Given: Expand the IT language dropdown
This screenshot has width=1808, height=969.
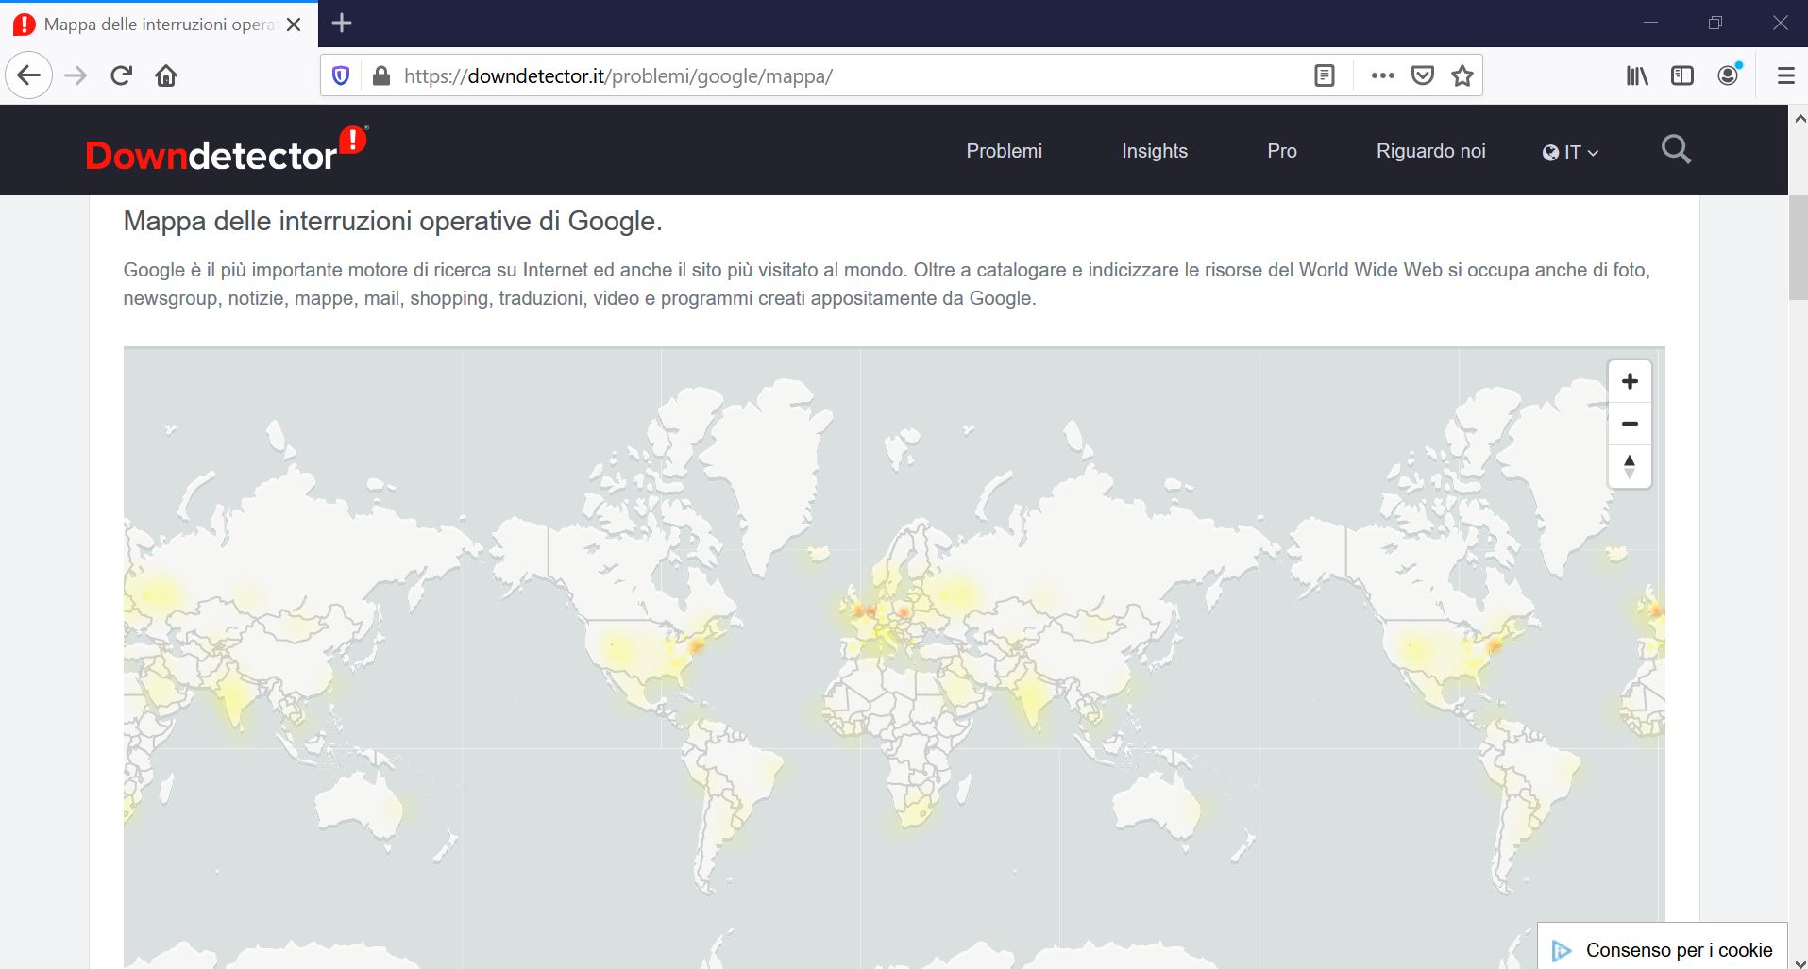Looking at the screenshot, I should click(1570, 152).
